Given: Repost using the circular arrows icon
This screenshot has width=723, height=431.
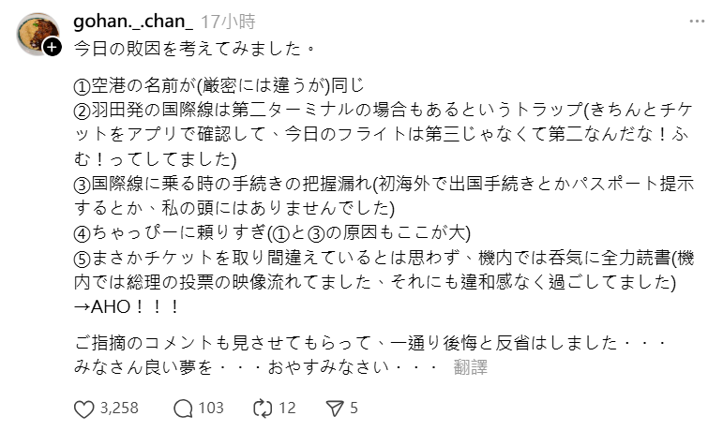Looking at the screenshot, I should (264, 409).
